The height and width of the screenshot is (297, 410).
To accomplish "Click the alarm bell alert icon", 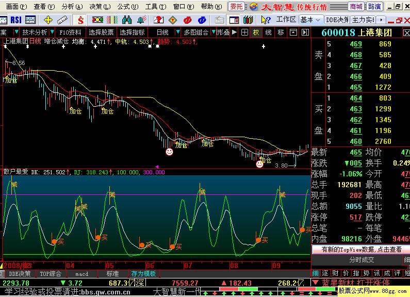I will (142, 20).
